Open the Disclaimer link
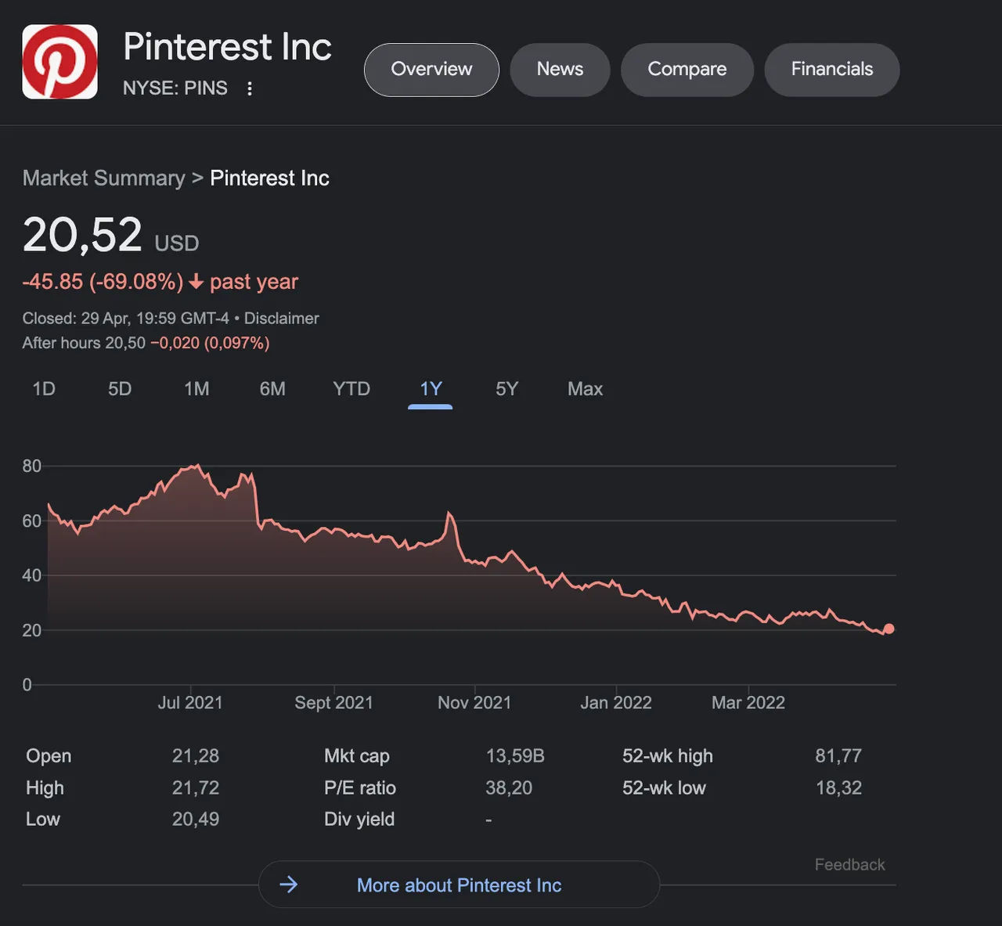 click(282, 319)
